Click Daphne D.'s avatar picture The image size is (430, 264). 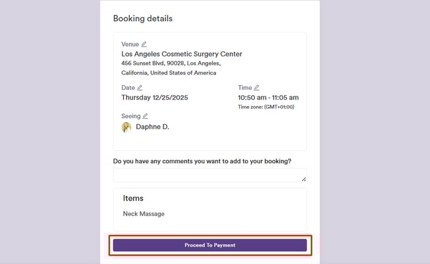(126, 127)
